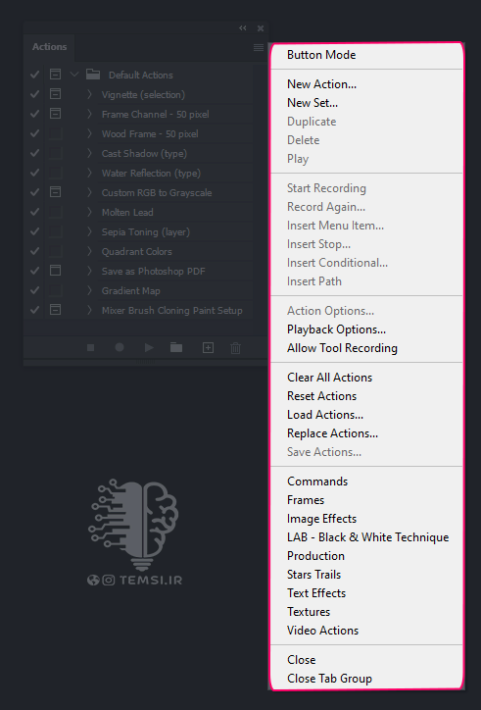Open Load Actions... dialog
The width and height of the screenshot is (481, 710).
[x=325, y=414]
